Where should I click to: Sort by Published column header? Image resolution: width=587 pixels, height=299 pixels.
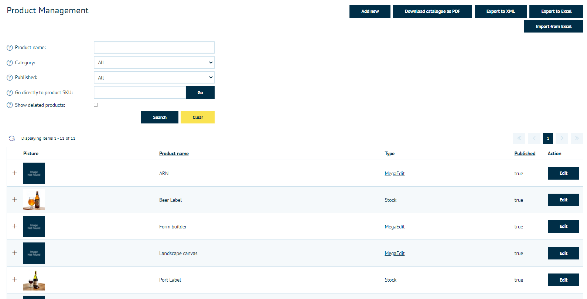coord(525,154)
